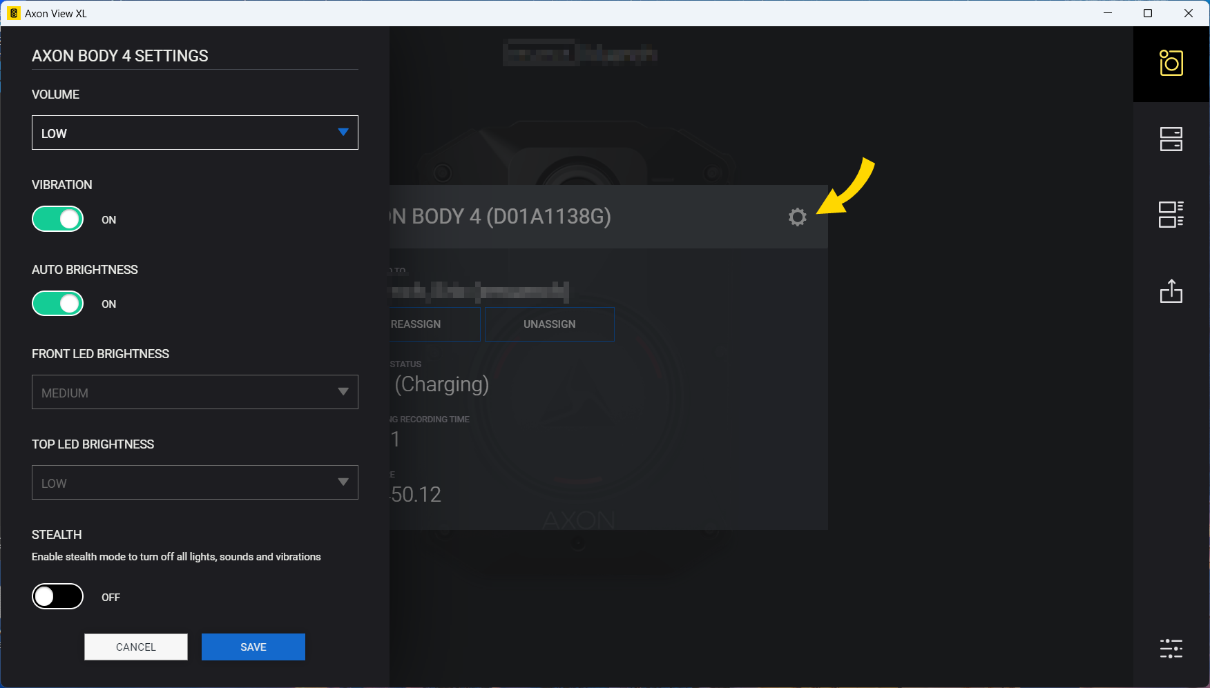Click the UNASSIGN button
The height and width of the screenshot is (688, 1210).
[549, 324]
